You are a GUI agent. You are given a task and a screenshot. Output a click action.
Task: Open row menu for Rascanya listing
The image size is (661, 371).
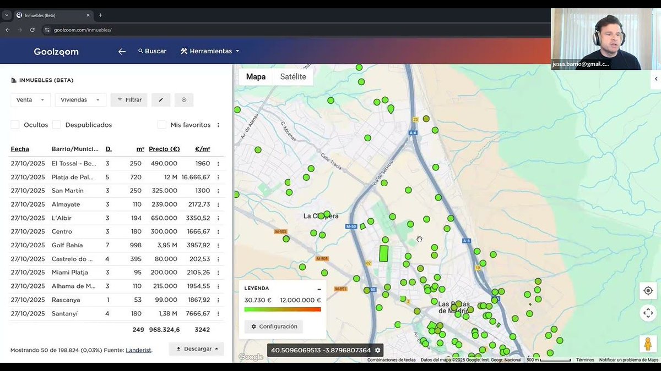pyautogui.click(x=218, y=300)
